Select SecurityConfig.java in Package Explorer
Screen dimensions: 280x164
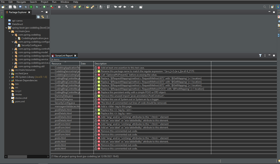click(x=31, y=45)
